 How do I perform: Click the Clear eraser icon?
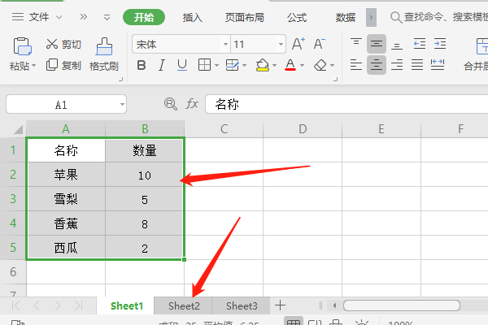(x=320, y=65)
